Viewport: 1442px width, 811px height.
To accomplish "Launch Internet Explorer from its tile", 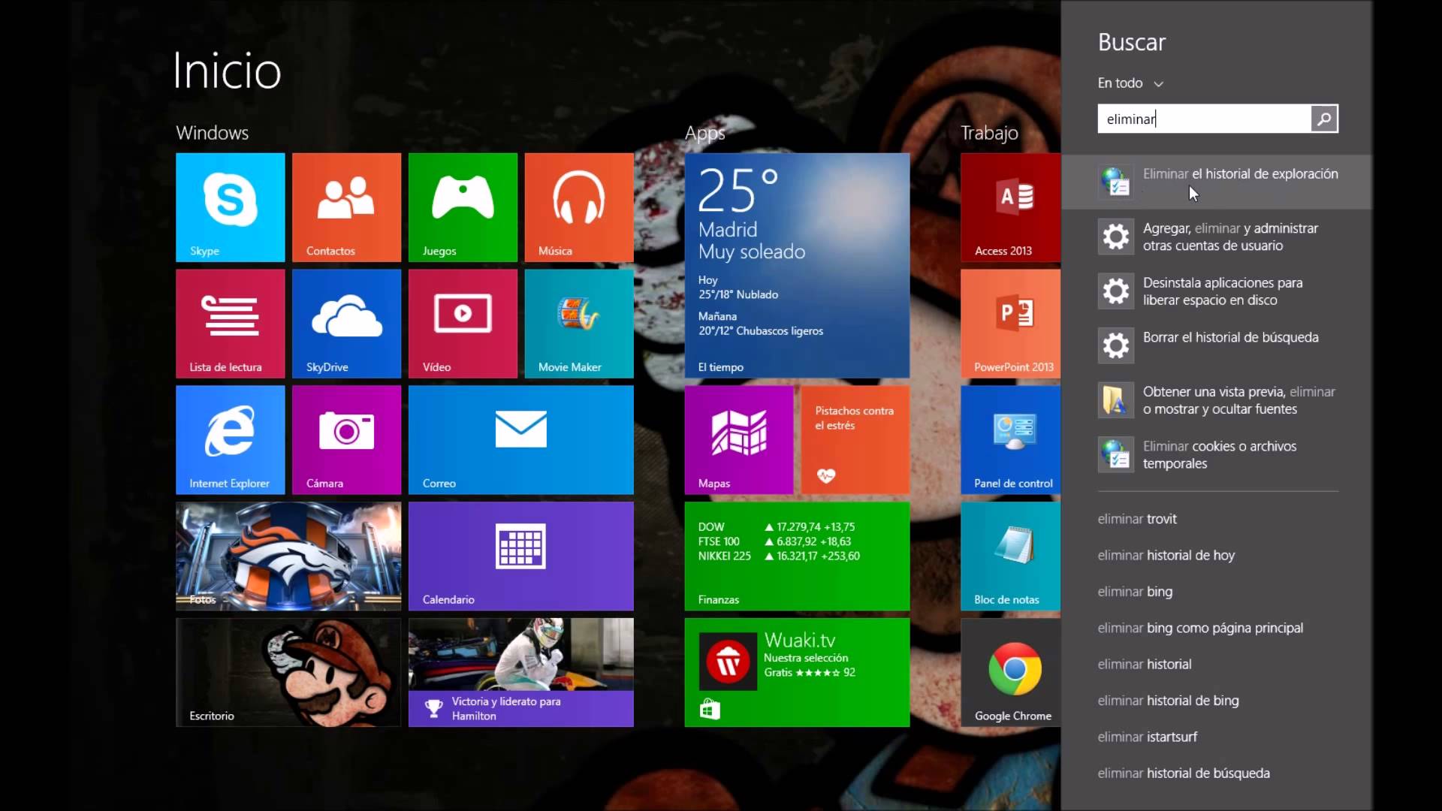I will point(229,439).
